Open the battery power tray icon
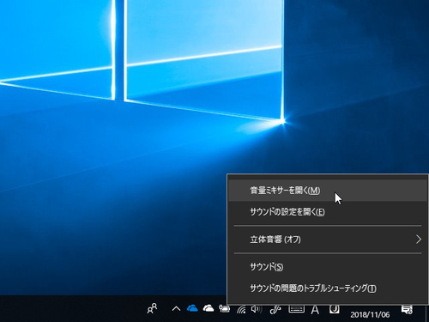Image resolution: width=429 pixels, height=322 pixels. 225,309
